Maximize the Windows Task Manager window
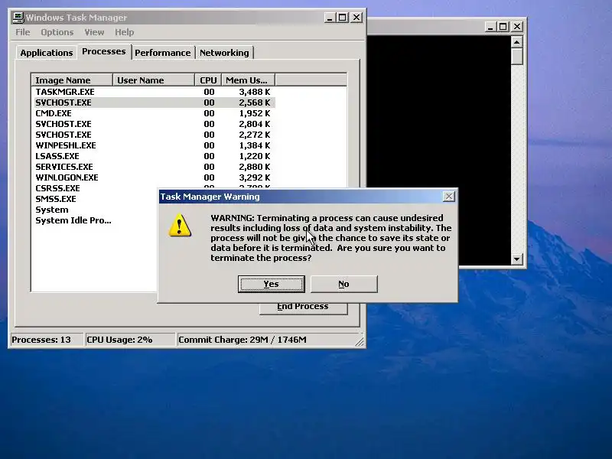The image size is (612, 459). pos(343,18)
